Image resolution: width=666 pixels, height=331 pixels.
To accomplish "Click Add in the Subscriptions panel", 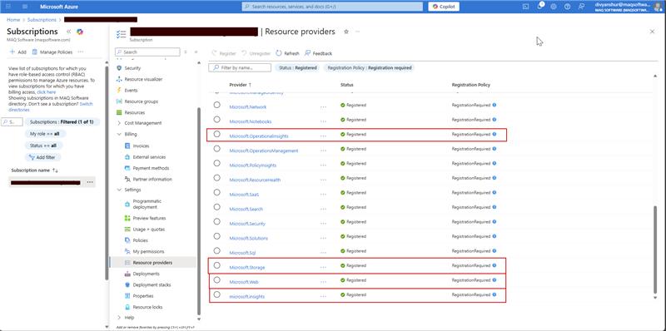I will coord(17,52).
